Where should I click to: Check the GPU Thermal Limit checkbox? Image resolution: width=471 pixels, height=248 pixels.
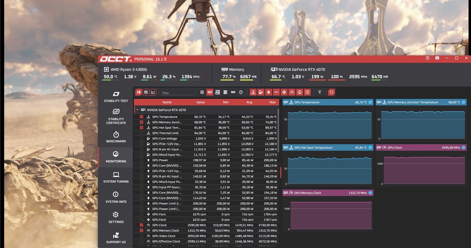(141, 133)
